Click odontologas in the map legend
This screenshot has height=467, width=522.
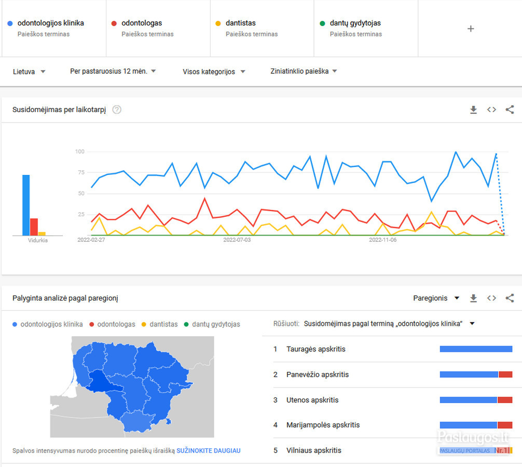[112, 324]
